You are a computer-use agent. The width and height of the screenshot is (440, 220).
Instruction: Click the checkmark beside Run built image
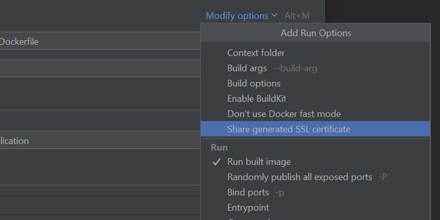pyautogui.click(x=217, y=162)
